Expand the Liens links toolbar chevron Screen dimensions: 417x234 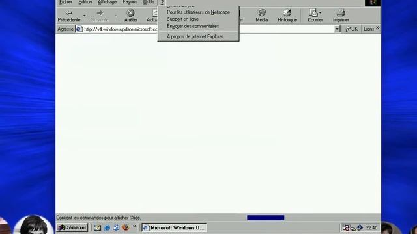coord(378,27)
